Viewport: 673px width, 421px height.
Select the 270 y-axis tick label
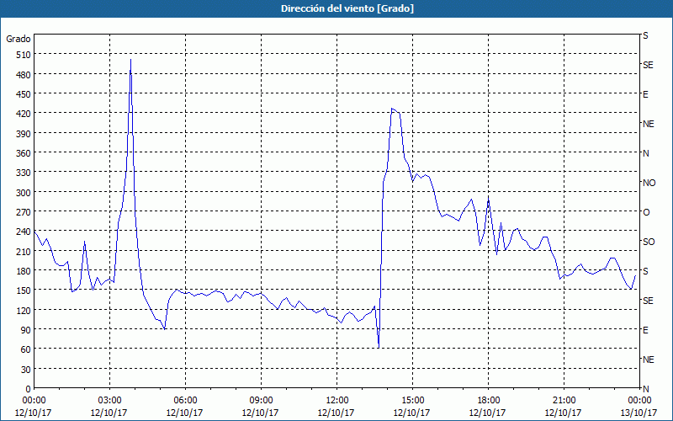tap(24, 212)
